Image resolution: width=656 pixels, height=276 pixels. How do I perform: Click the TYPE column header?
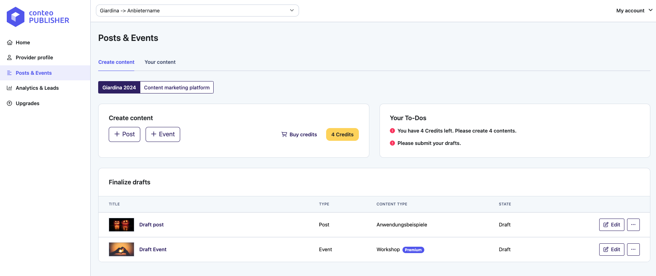pyautogui.click(x=324, y=204)
